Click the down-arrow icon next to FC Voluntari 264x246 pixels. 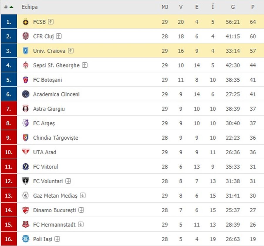pos(68,181)
